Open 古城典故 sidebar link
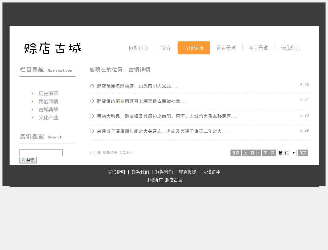The image size is (328, 250). 48,109
